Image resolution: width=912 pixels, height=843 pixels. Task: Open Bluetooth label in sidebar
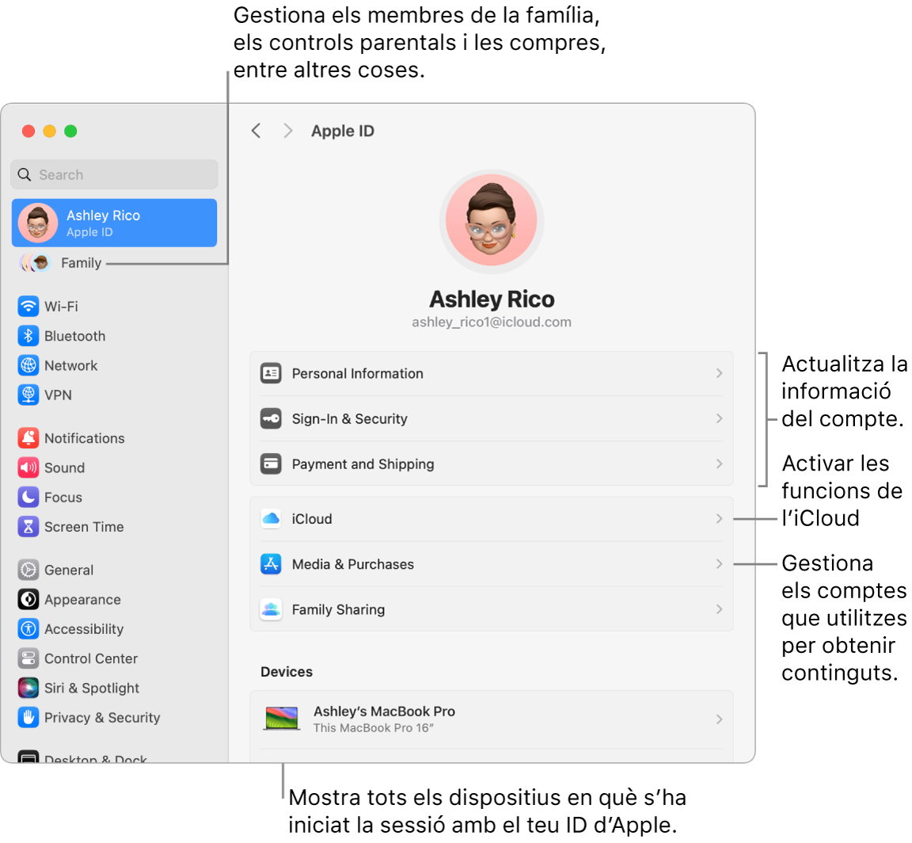tap(75, 336)
